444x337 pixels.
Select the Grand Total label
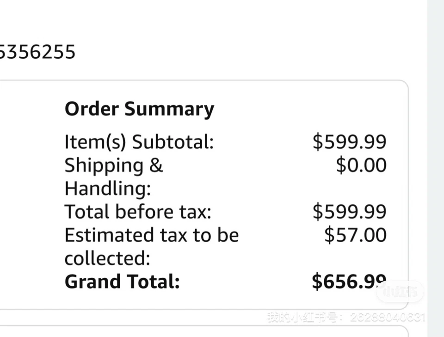(122, 282)
